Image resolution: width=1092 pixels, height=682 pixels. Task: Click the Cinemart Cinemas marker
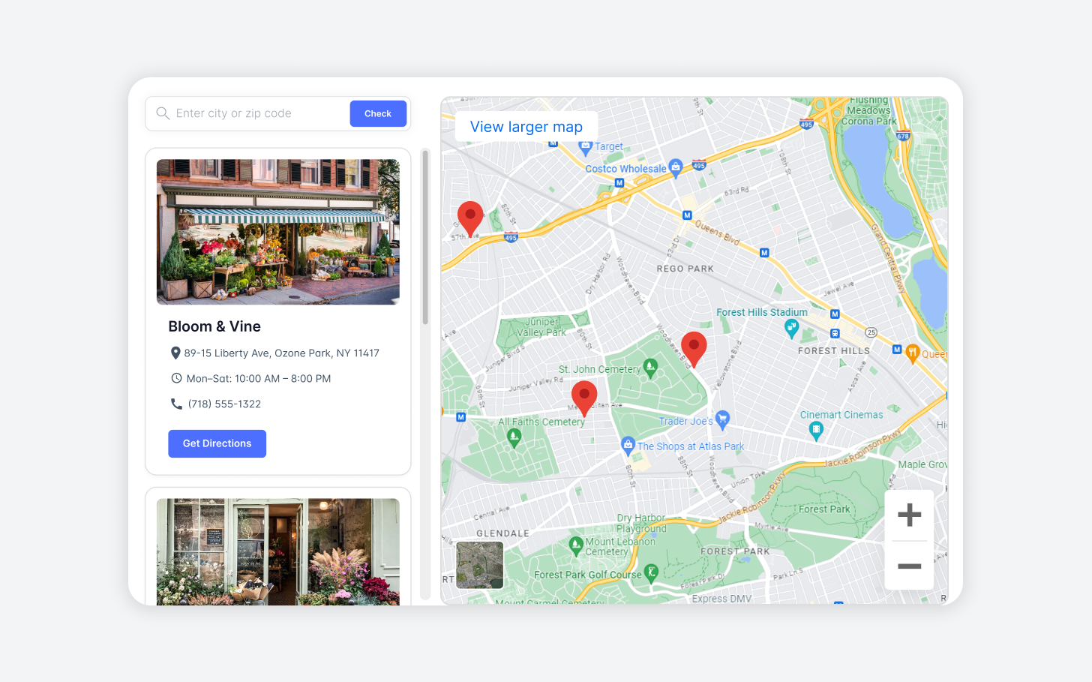(x=816, y=431)
